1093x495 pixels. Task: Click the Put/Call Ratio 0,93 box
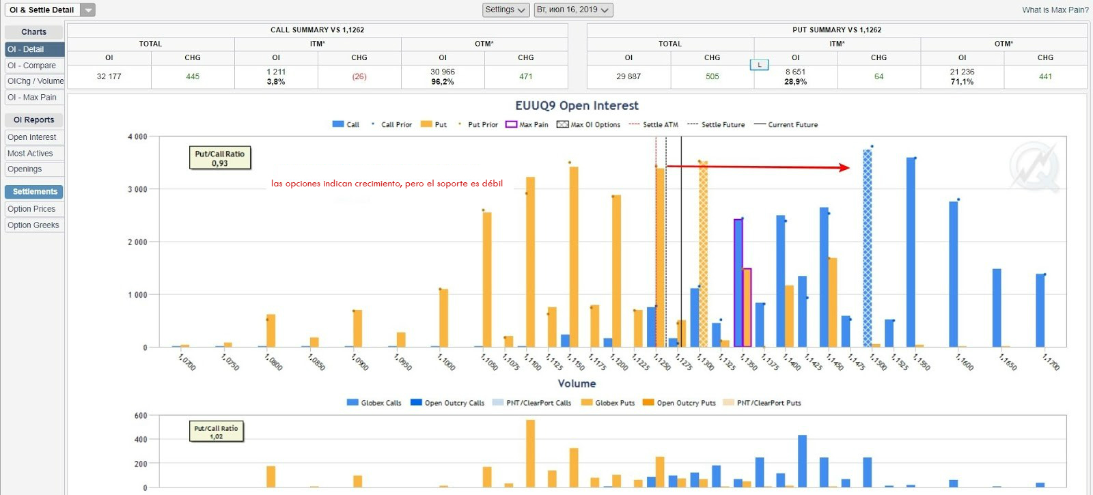tap(220, 158)
